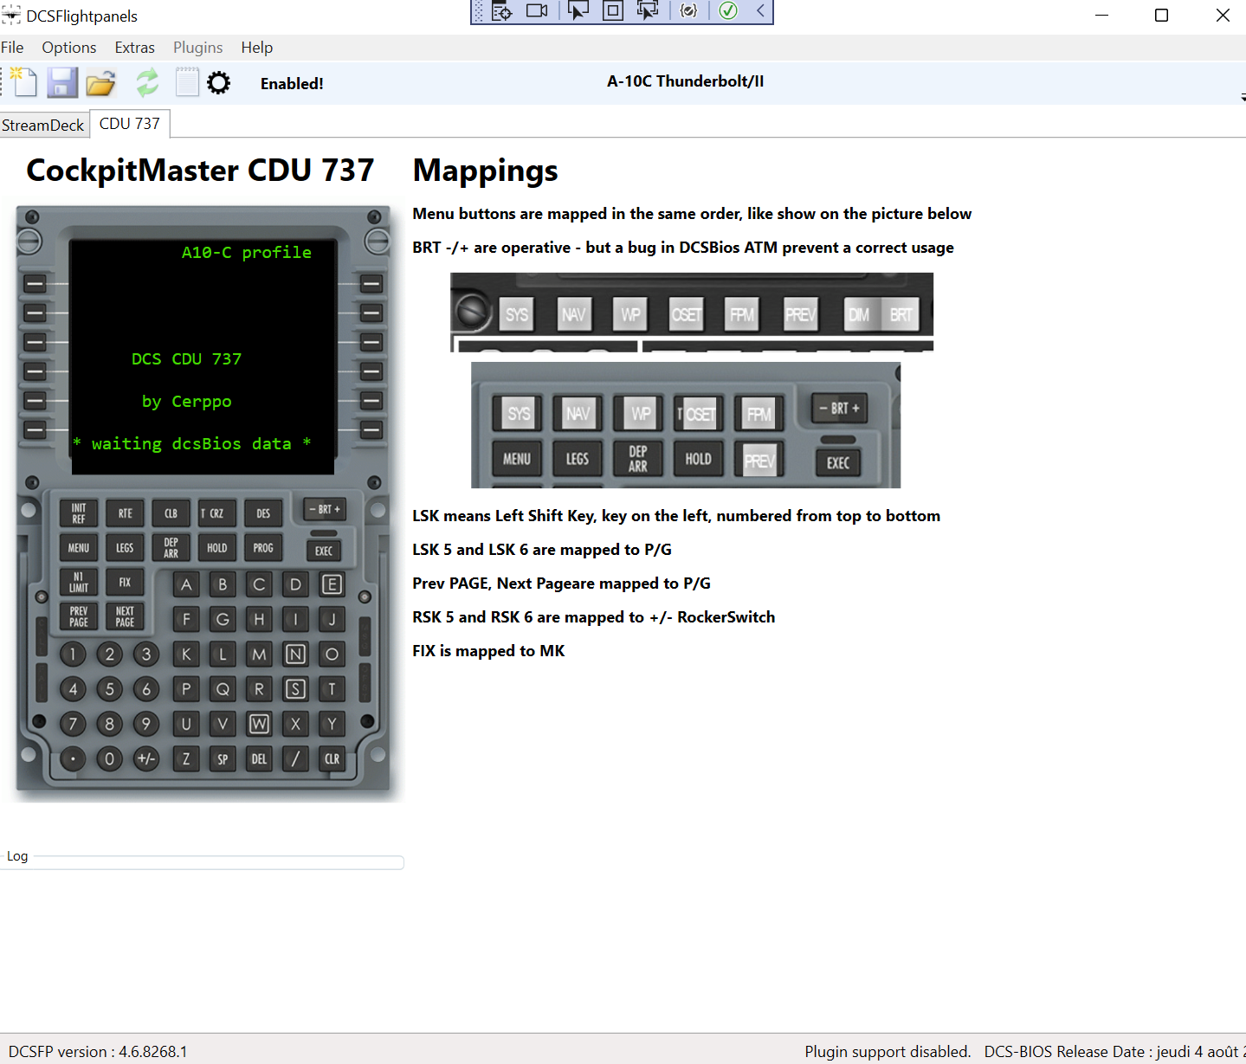Click the Mappings heading
Viewport: 1246px width, 1064px height.
[486, 171]
